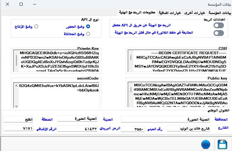
Task: Click the المدينة input field
Action: point(78,119)
